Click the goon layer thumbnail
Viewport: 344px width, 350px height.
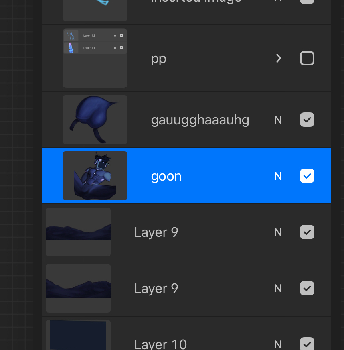click(x=95, y=176)
